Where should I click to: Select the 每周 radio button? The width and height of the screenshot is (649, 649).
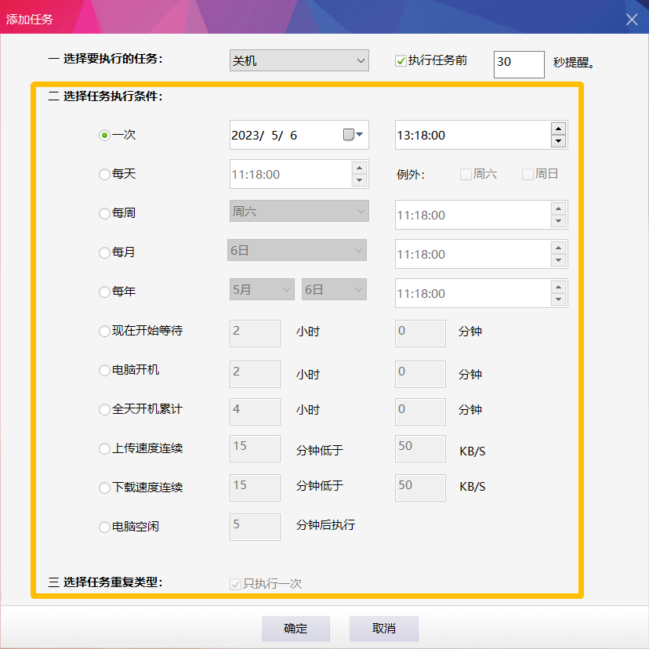[104, 213]
